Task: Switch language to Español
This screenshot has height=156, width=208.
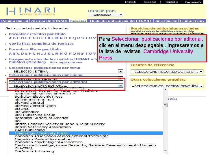Action: [x=150, y=2]
